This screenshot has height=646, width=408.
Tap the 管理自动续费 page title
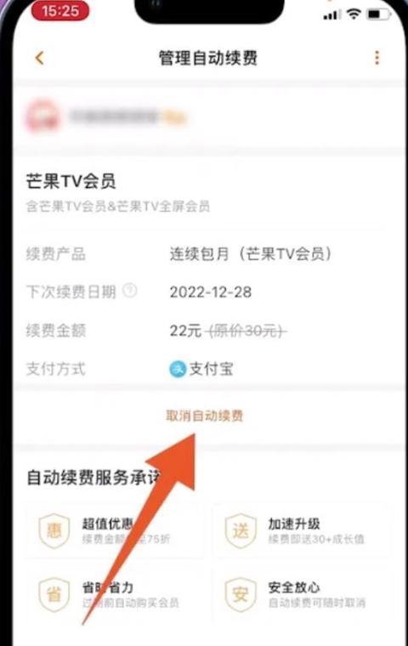coord(208,58)
